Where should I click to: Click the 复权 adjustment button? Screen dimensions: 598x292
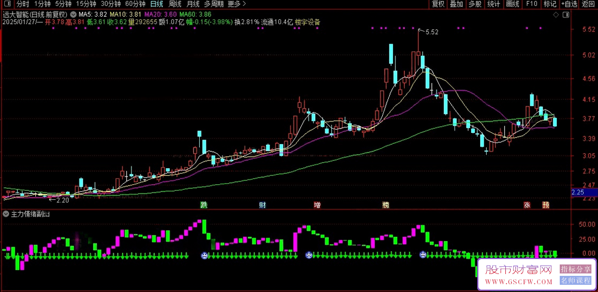(438, 4)
